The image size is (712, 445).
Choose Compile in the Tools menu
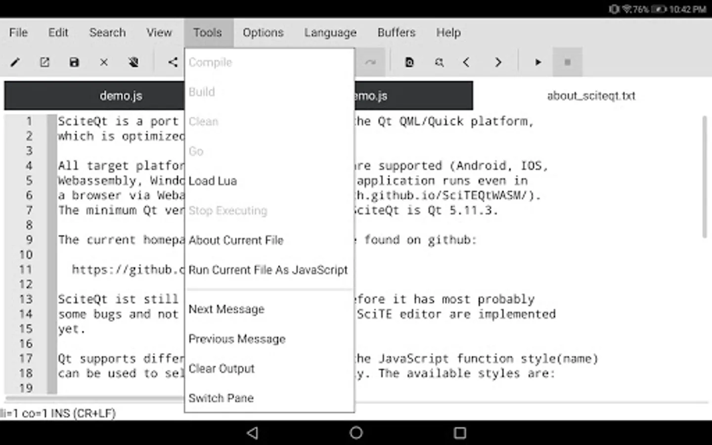[269, 62]
